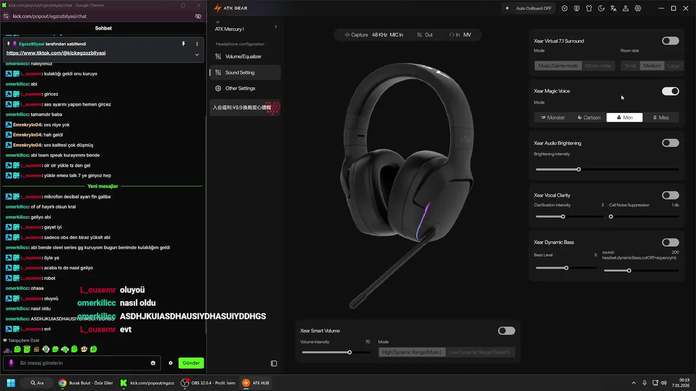Screen dimensions: 696x391
Task: Collapse the ATK sidebar panel icon
Action: pos(274,363)
